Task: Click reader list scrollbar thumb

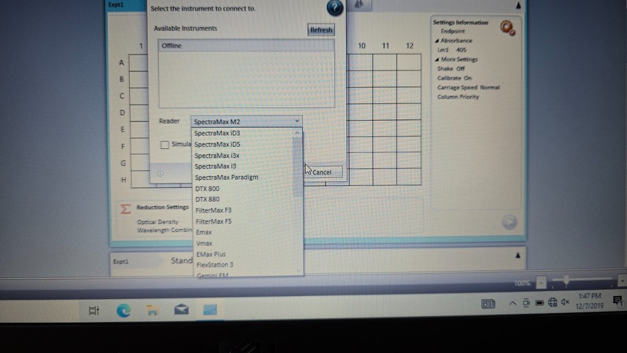Action: 297,168
